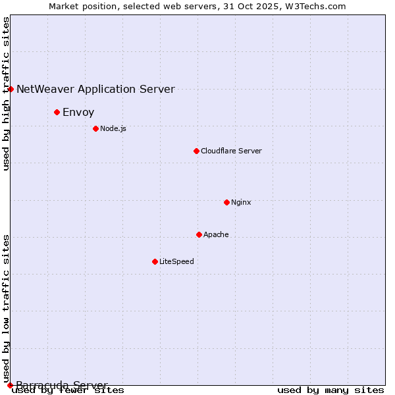Select the LiteSpeed text label
The width and height of the screenshot is (395, 395).
pyautogui.click(x=176, y=261)
